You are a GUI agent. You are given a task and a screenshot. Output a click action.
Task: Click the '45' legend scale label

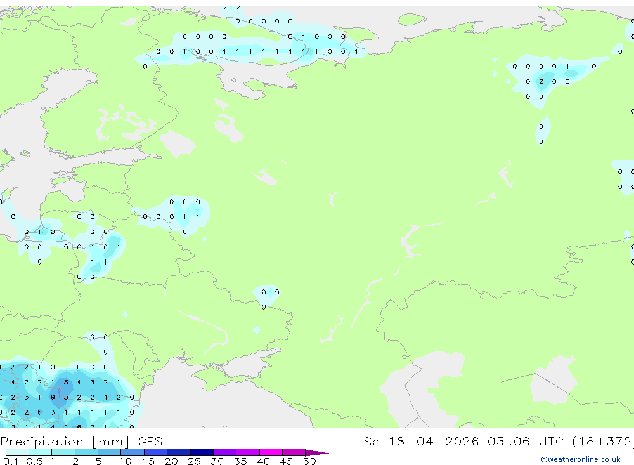click(287, 461)
